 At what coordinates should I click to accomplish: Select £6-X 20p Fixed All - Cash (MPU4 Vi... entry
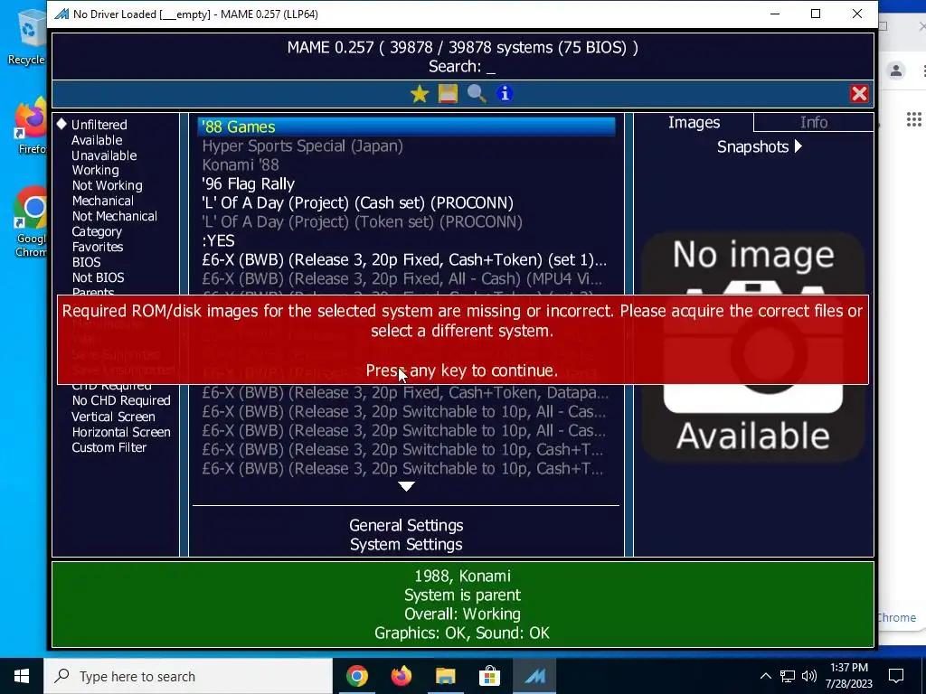point(406,278)
